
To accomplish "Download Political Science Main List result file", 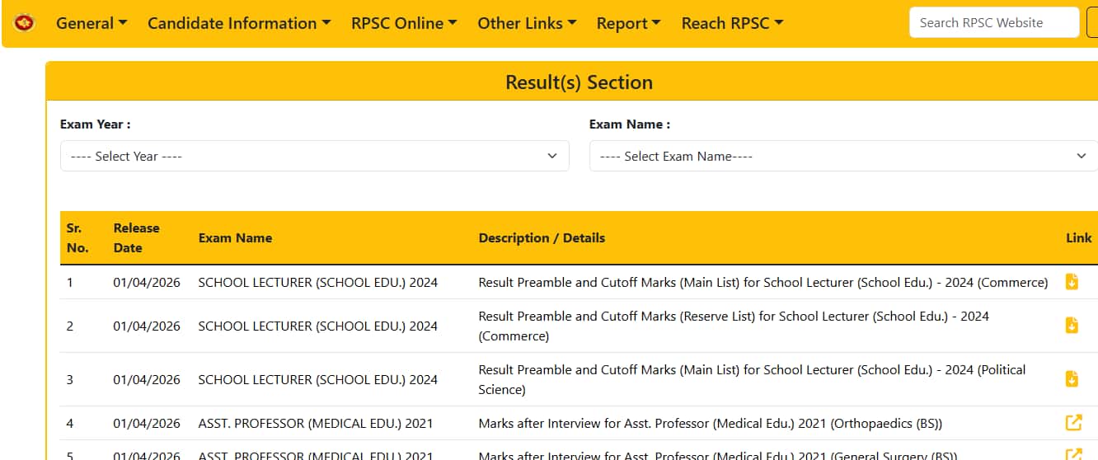I will (1072, 379).
